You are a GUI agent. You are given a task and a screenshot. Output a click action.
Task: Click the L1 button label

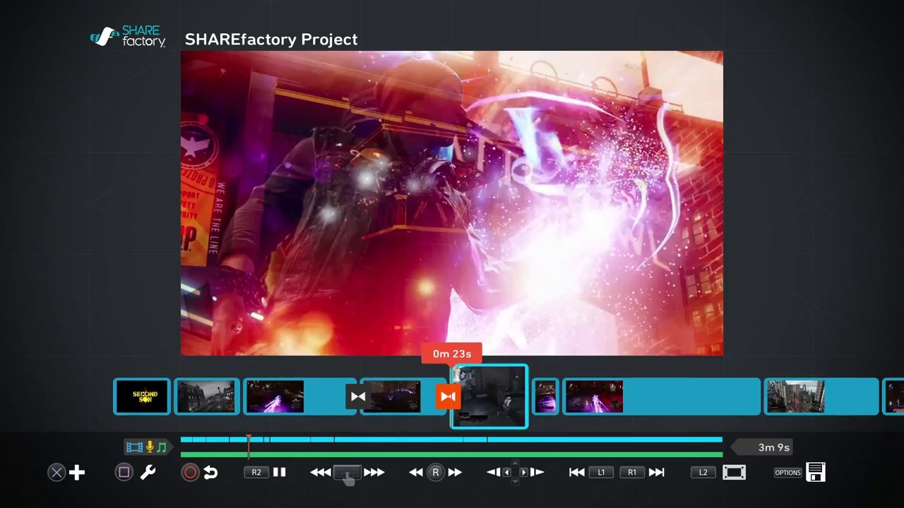602,473
